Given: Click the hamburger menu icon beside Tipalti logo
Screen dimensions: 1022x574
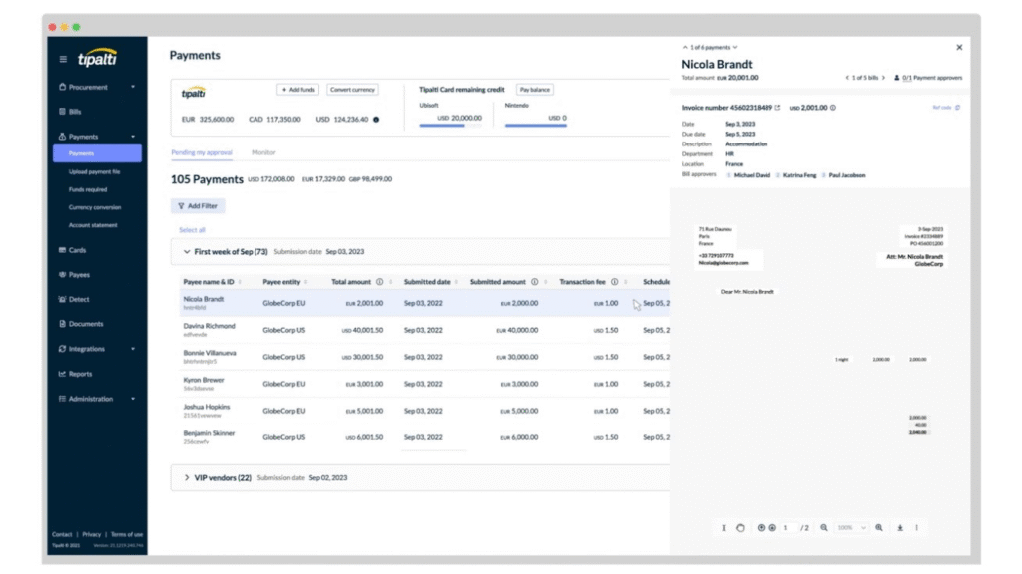Looking at the screenshot, I should point(64,59).
